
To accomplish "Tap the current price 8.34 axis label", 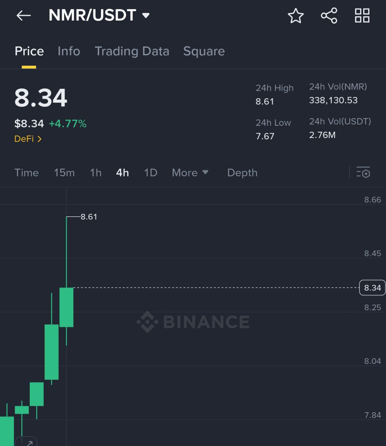I will (372, 288).
